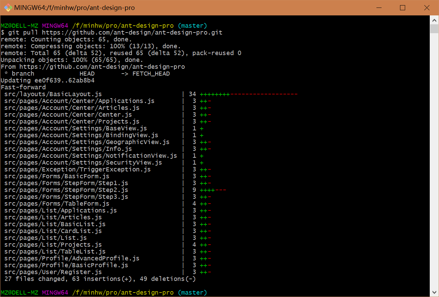Click the '(master)' branch name in bottom prompt
Screen dimensions: 439x297
192,293
